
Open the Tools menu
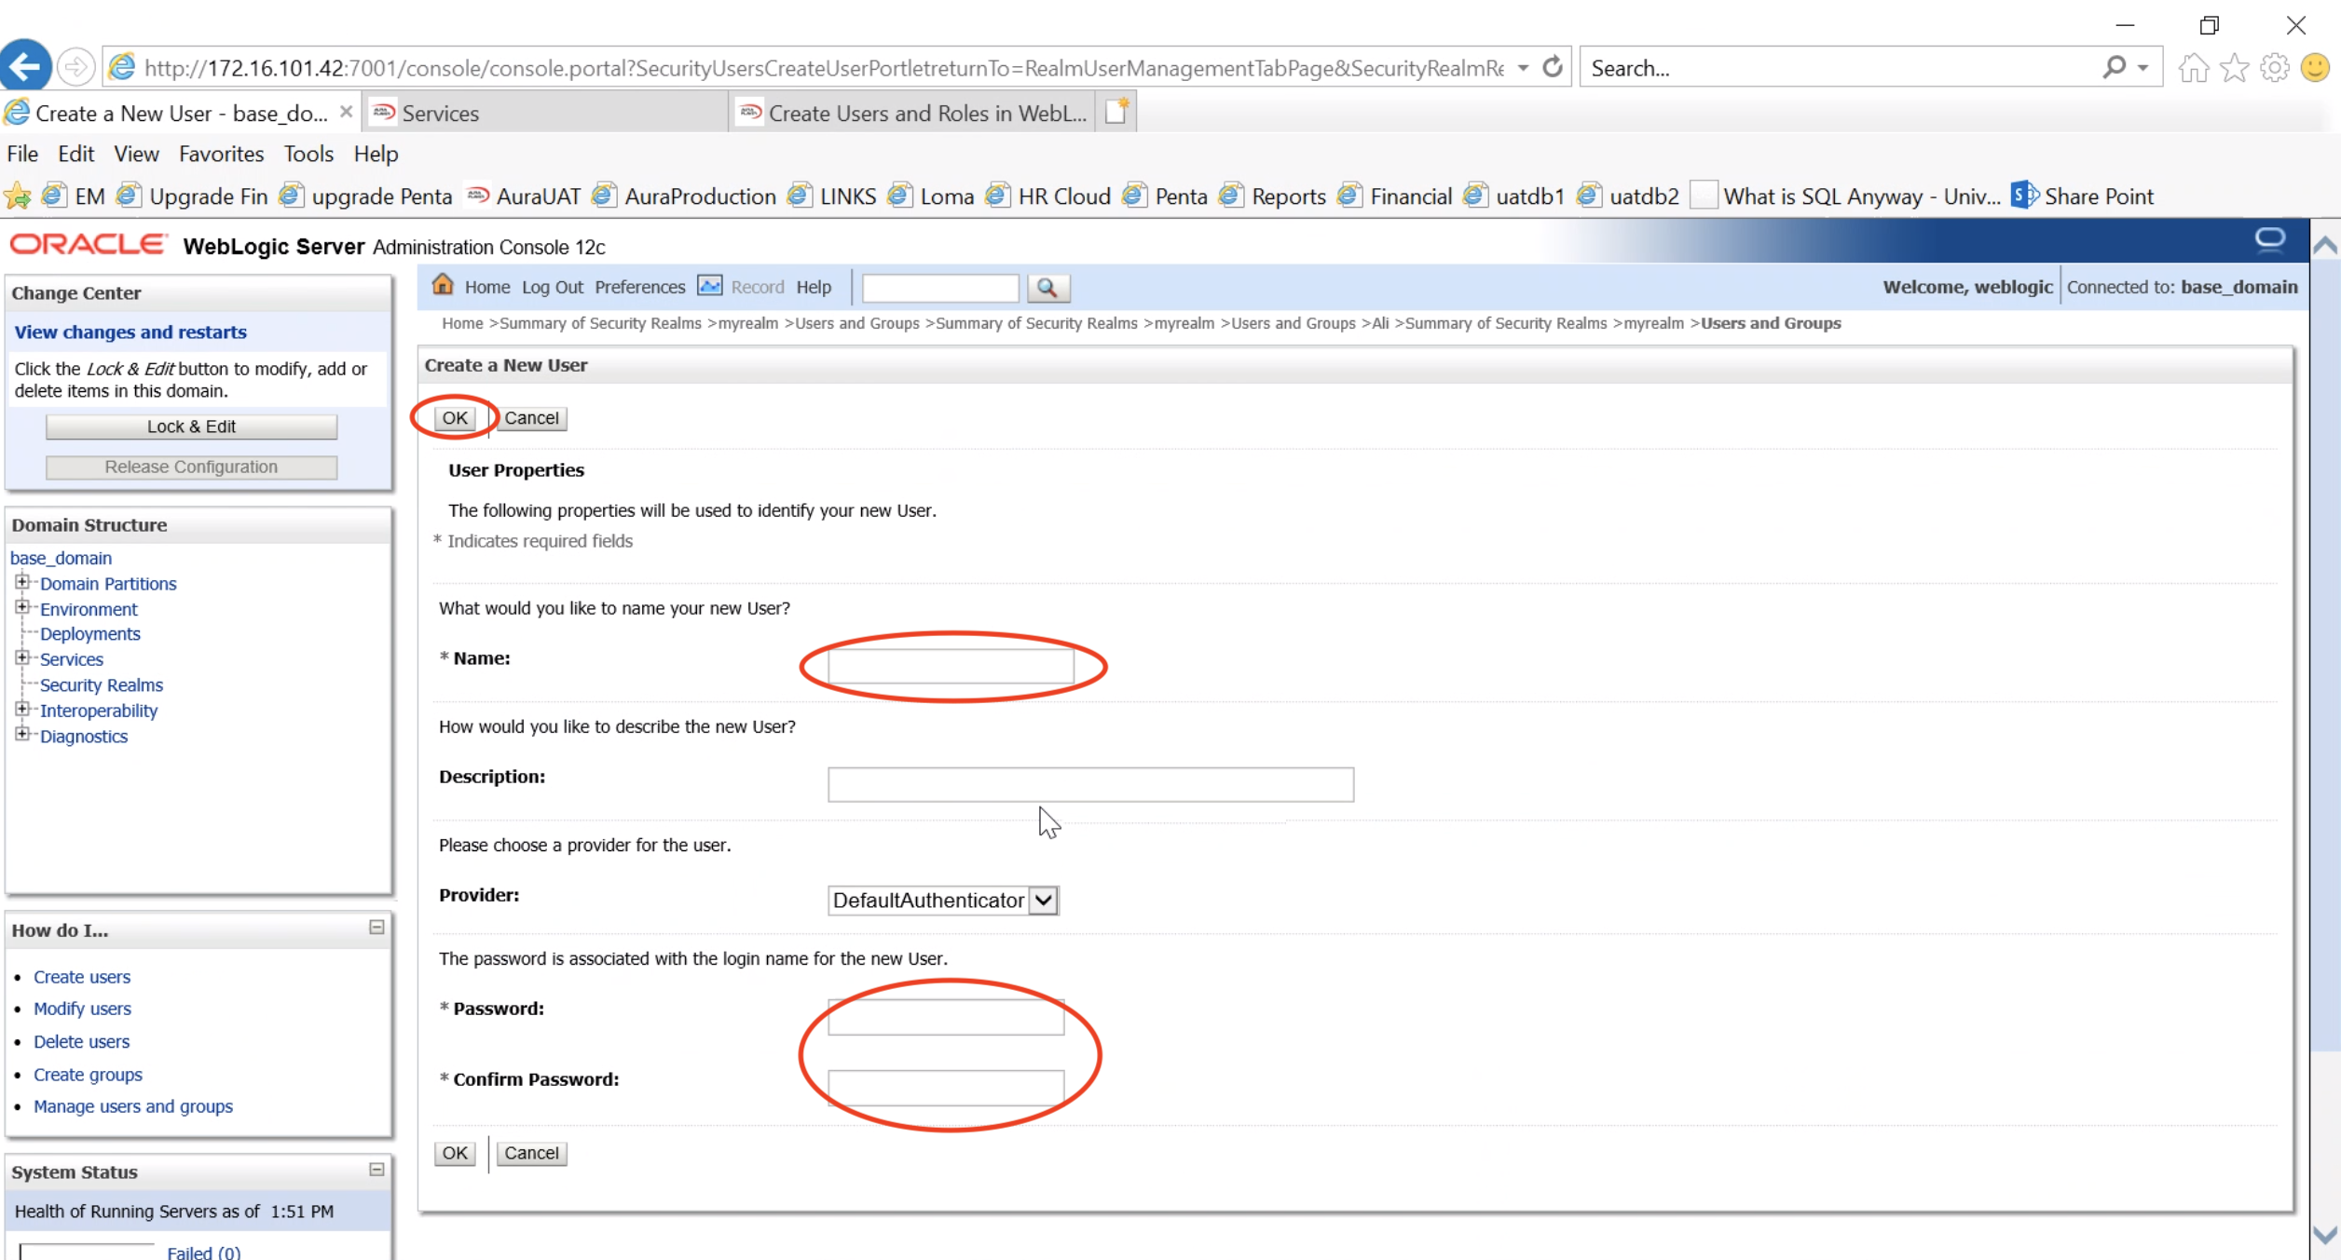pyautogui.click(x=308, y=154)
